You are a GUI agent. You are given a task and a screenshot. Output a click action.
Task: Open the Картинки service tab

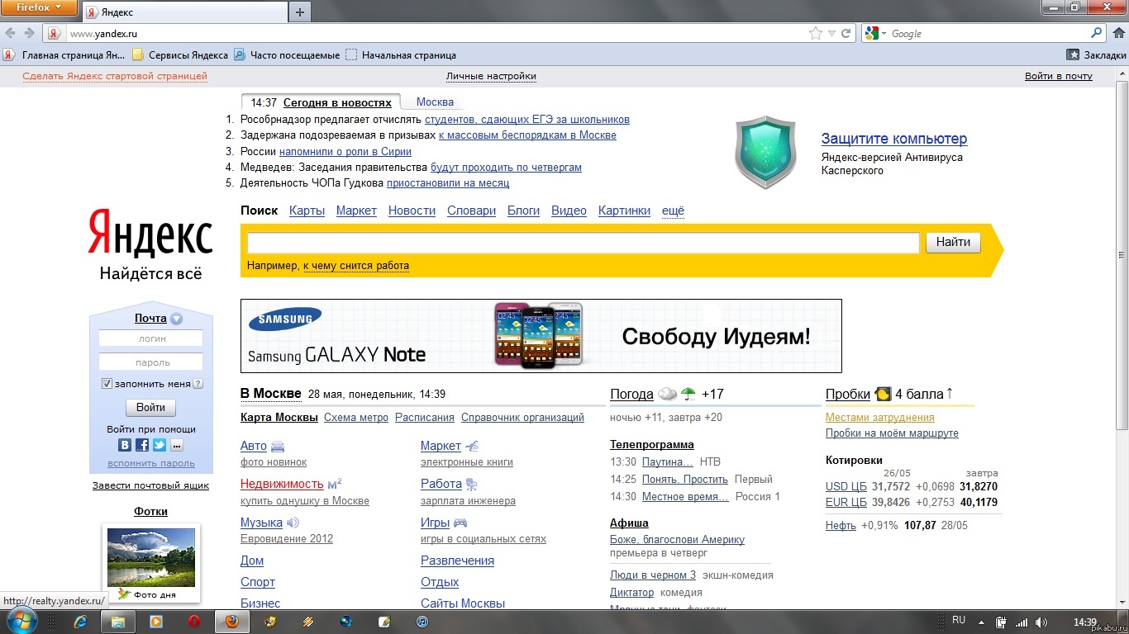(624, 211)
